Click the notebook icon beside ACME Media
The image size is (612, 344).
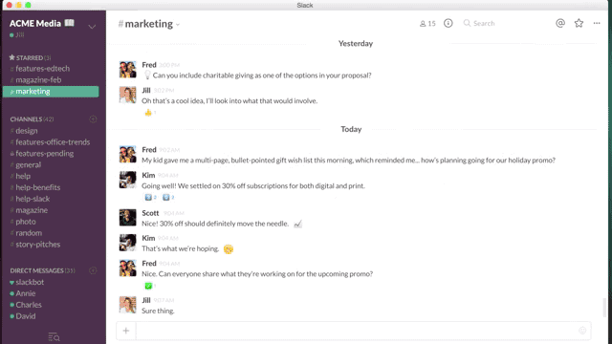pos(70,23)
